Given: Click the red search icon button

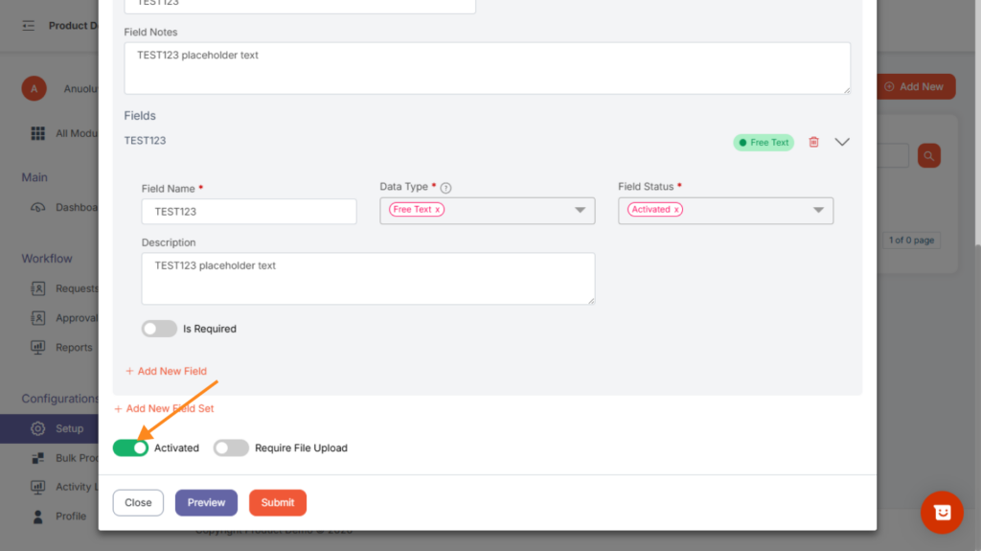Looking at the screenshot, I should pyautogui.click(x=928, y=155).
